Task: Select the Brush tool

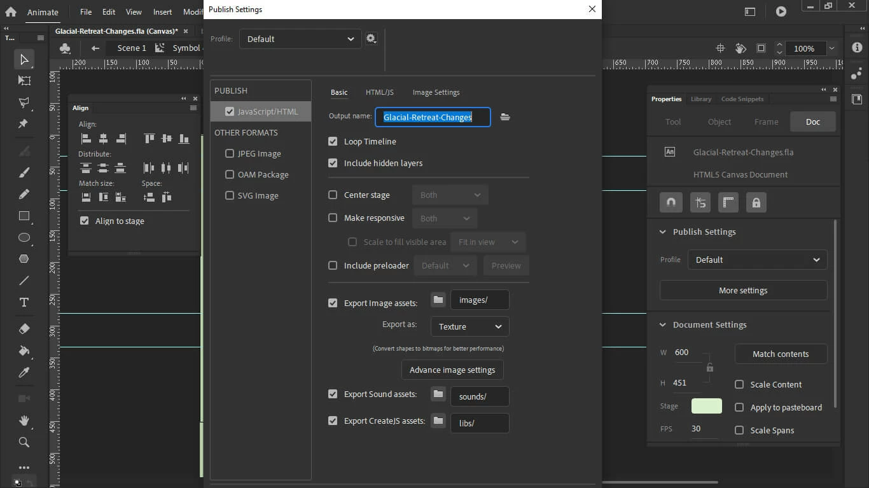Action: click(24, 172)
